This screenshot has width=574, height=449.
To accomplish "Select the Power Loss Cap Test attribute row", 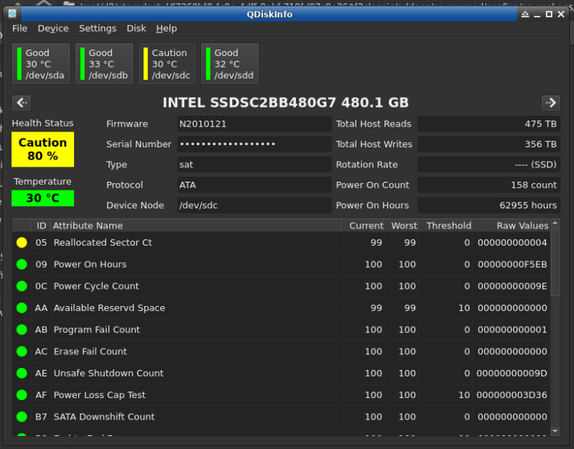I will click(281, 395).
